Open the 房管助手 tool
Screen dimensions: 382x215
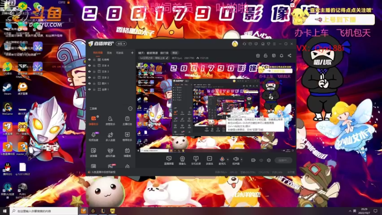pos(110,121)
